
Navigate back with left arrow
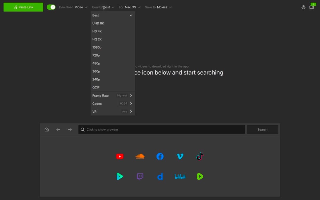click(x=58, y=130)
